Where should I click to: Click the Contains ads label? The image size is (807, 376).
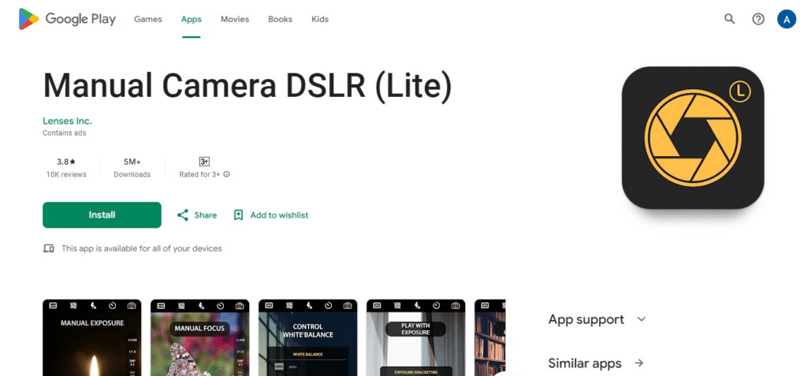click(x=65, y=133)
